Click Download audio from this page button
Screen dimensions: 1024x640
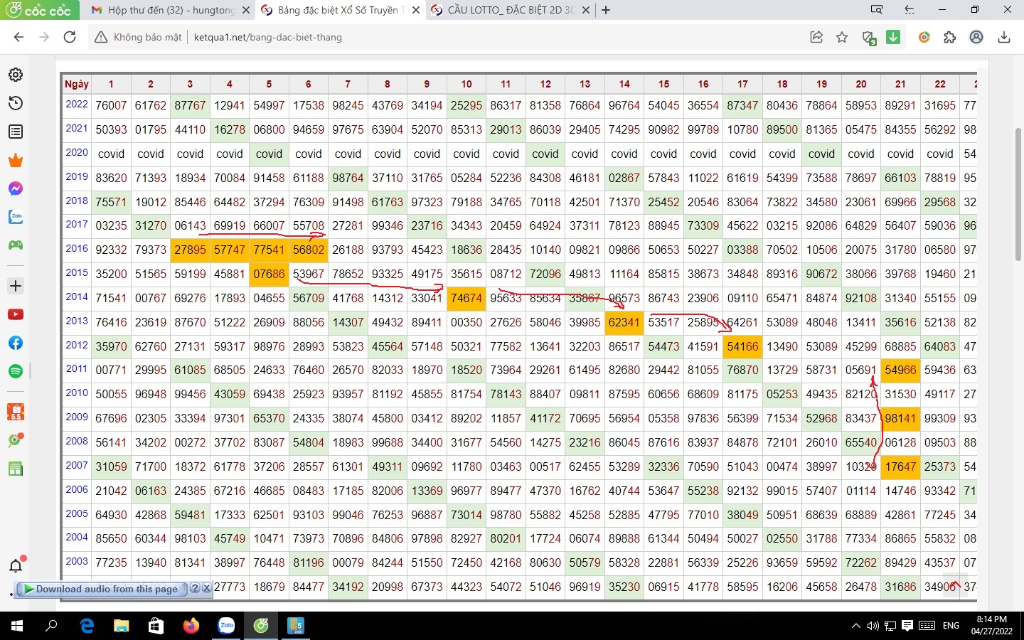pyautogui.click(x=107, y=589)
